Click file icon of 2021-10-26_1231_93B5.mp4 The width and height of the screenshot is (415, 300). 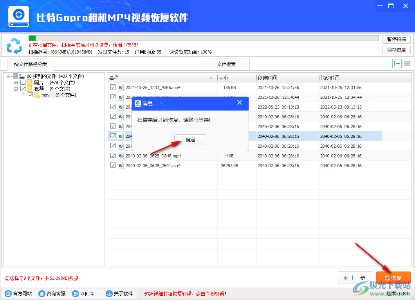[x=121, y=87]
